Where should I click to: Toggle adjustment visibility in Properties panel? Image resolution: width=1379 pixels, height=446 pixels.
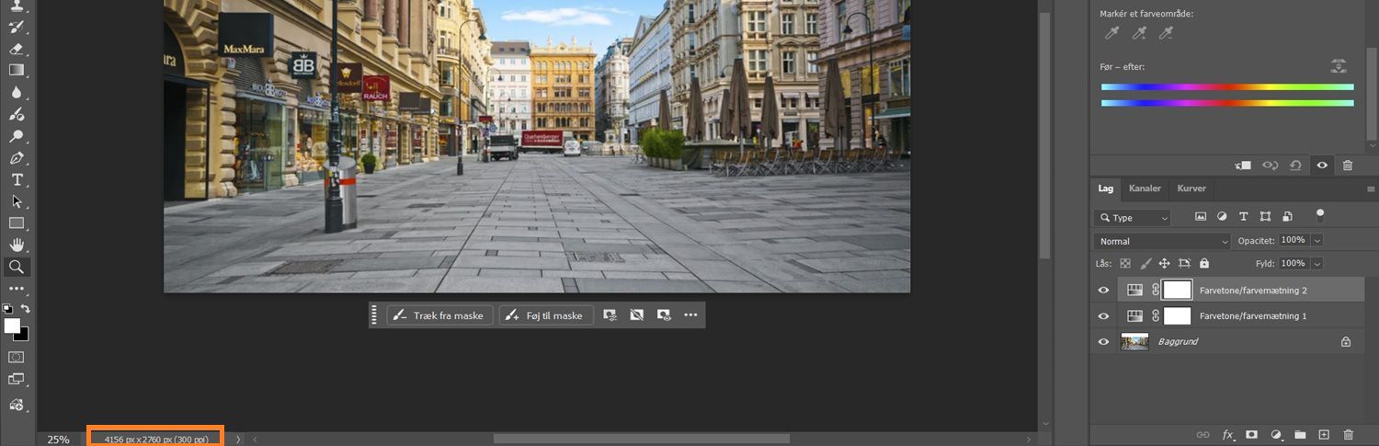click(1322, 166)
